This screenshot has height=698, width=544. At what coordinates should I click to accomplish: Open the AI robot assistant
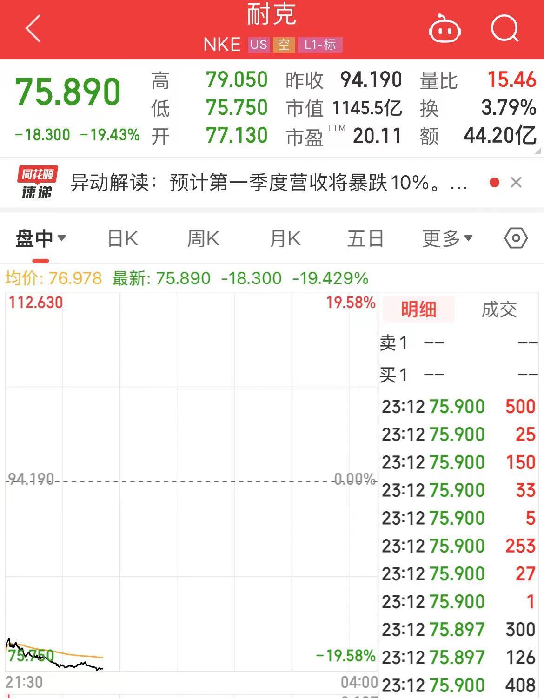[445, 29]
